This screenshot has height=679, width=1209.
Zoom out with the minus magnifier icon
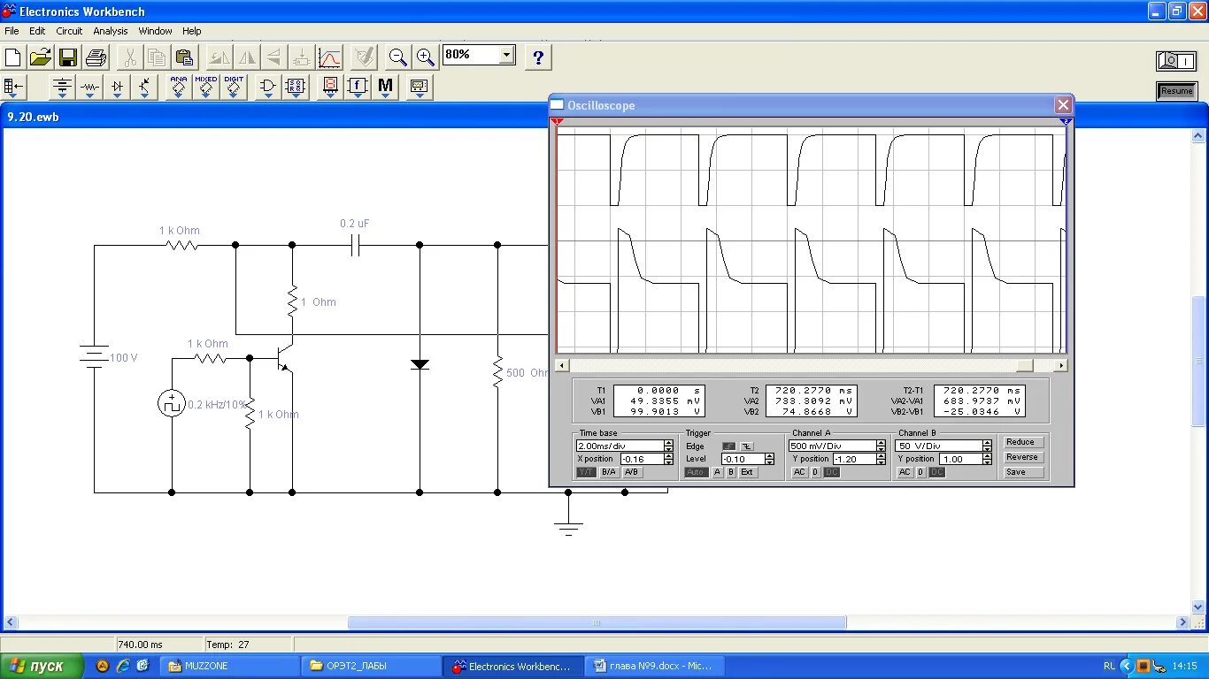tap(398, 57)
